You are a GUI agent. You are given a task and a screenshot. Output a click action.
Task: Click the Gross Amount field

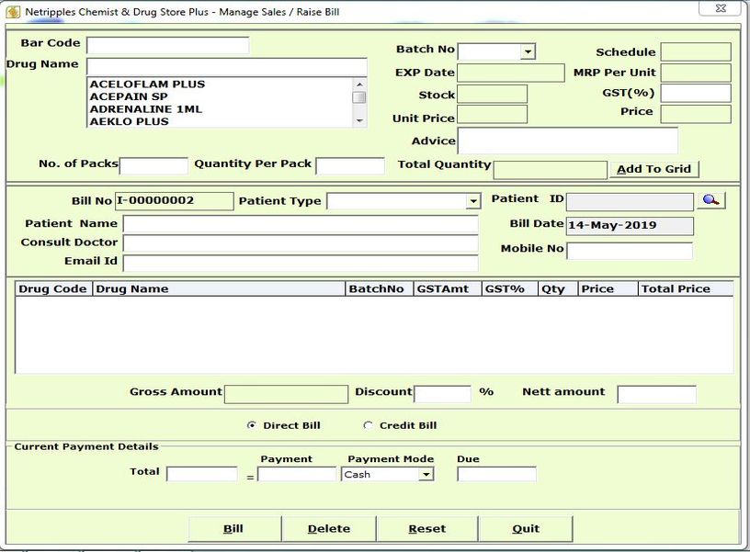click(287, 394)
